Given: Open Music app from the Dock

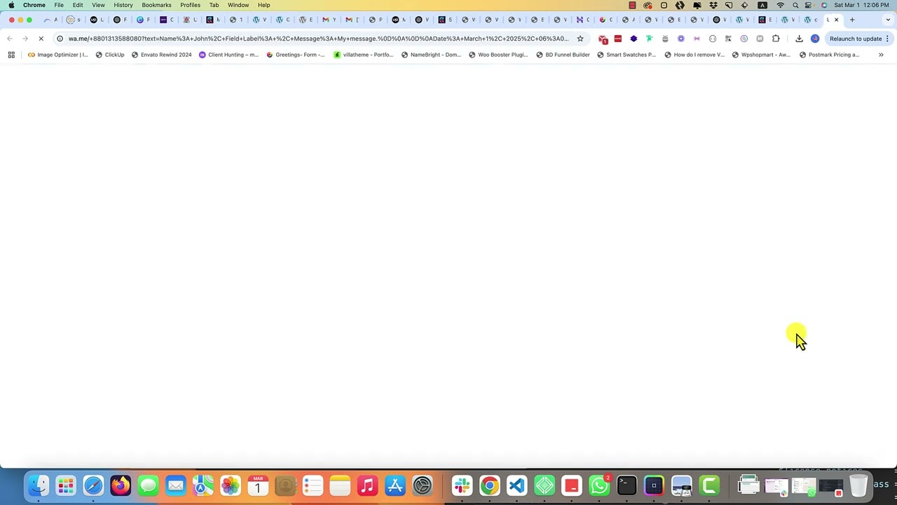Looking at the screenshot, I should click(368, 485).
